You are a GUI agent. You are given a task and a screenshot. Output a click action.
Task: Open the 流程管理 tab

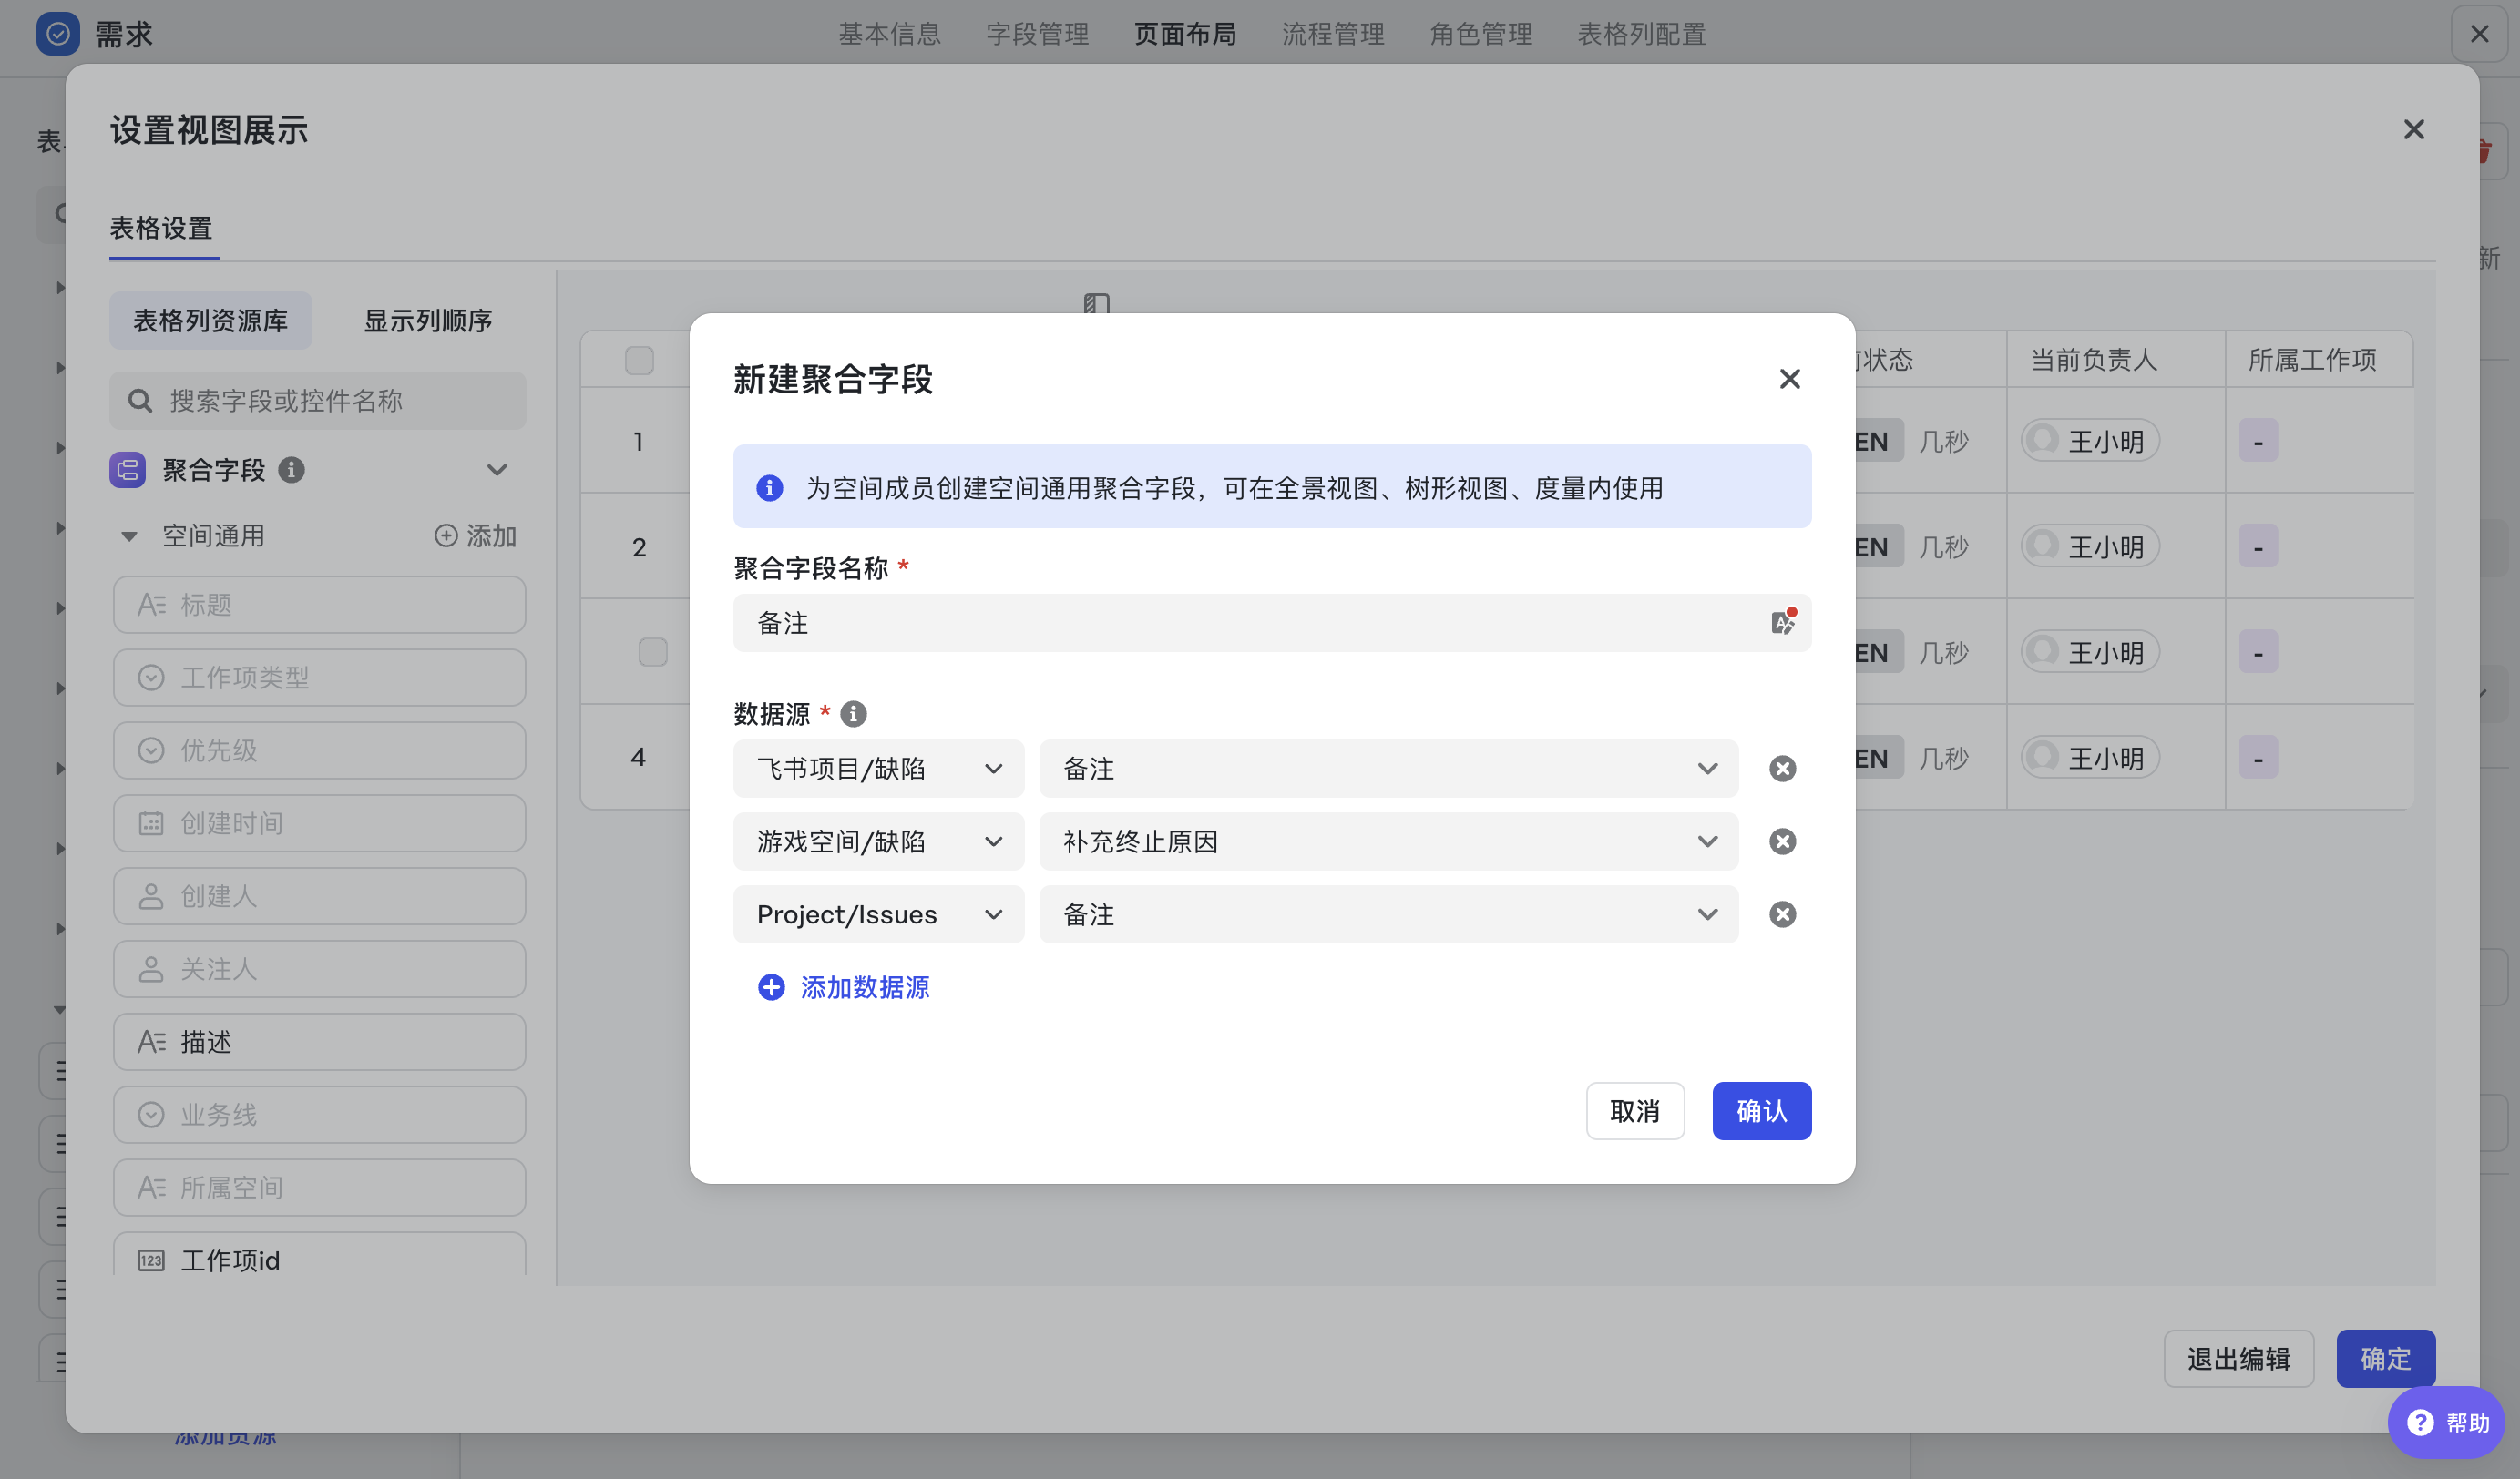[x=1333, y=34]
